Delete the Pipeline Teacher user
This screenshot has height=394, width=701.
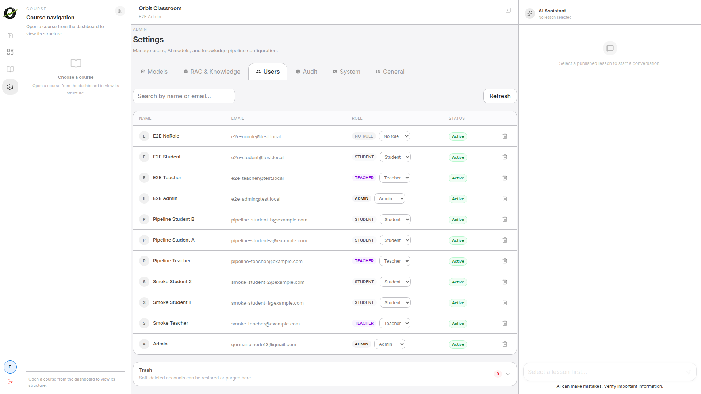(x=505, y=261)
